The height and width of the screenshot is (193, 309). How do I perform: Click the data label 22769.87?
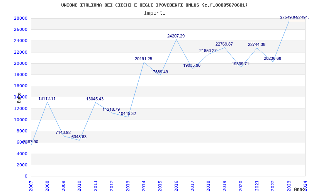coord(224,44)
